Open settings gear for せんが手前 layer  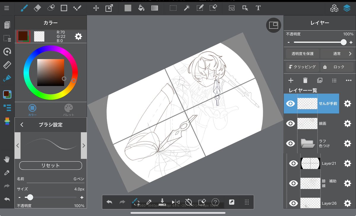click(x=347, y=103)
